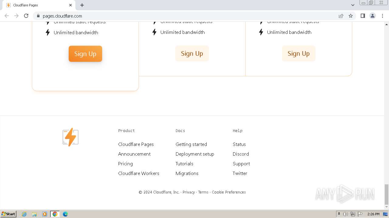The height and width of the screenshot is (218, 389).
Task: Open the Getting started docs link
Action: click(191, 144)
